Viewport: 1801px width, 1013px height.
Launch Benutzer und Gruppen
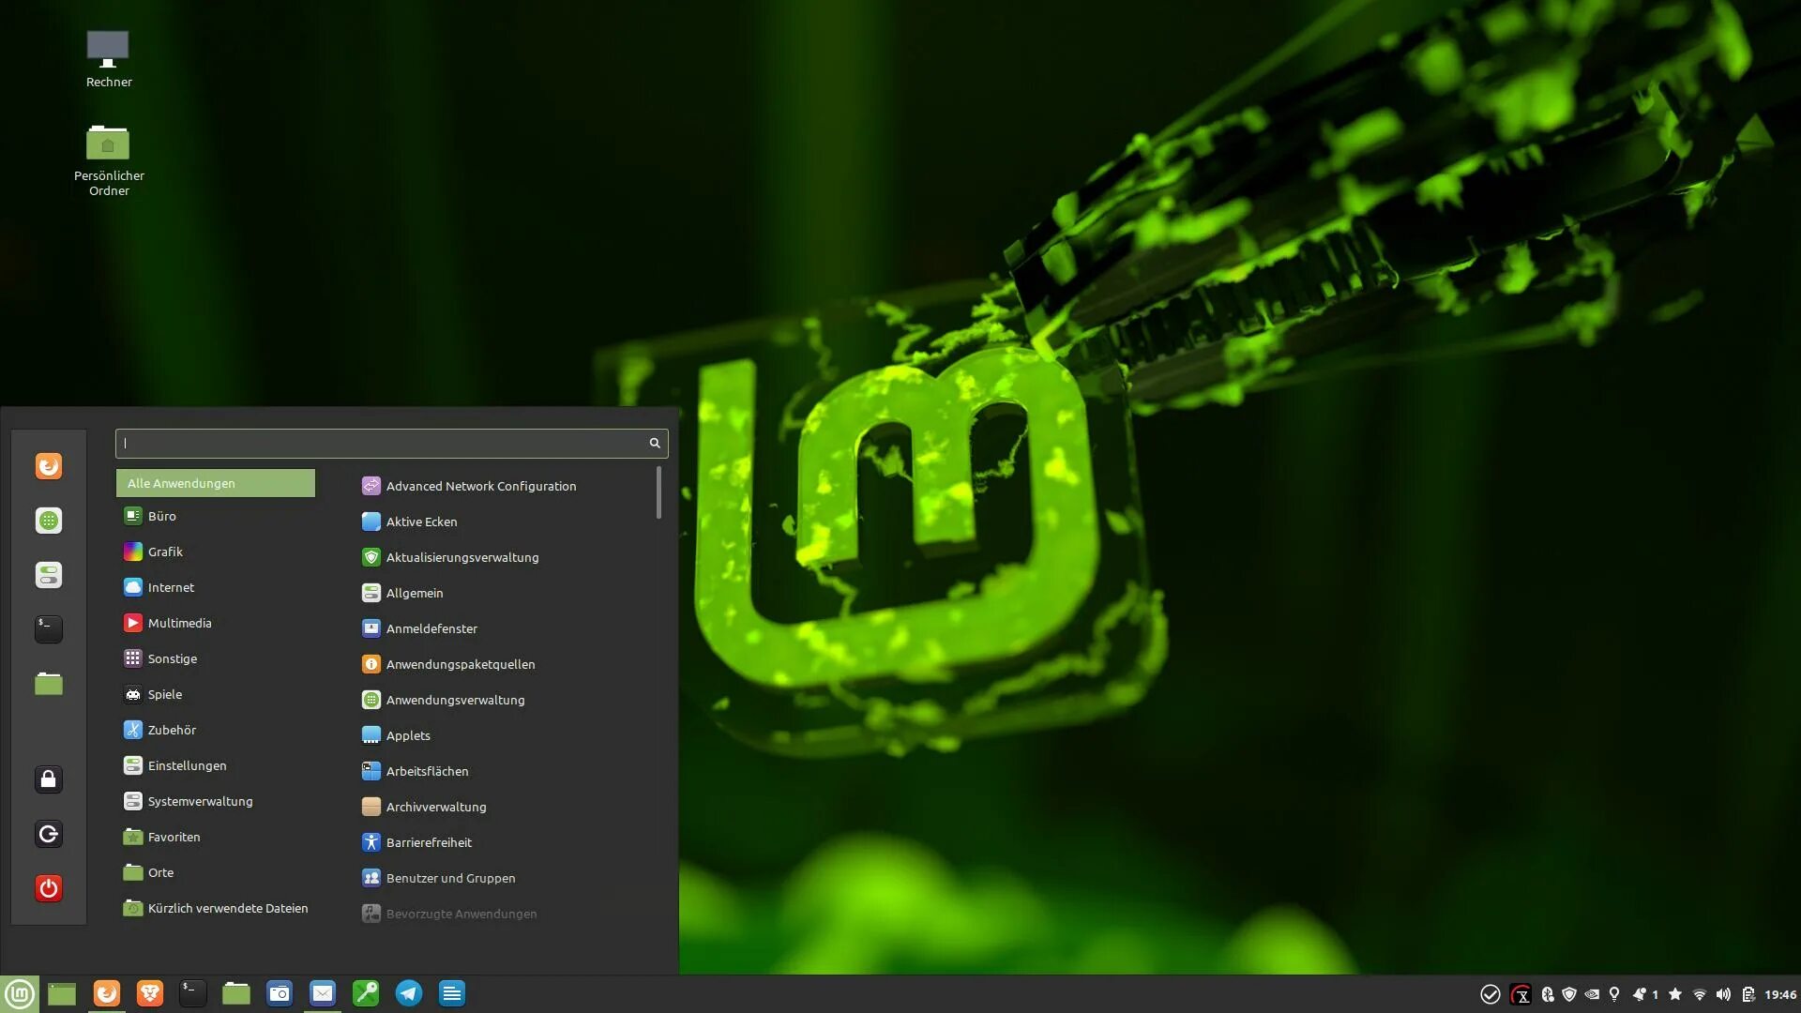point(450,878)
